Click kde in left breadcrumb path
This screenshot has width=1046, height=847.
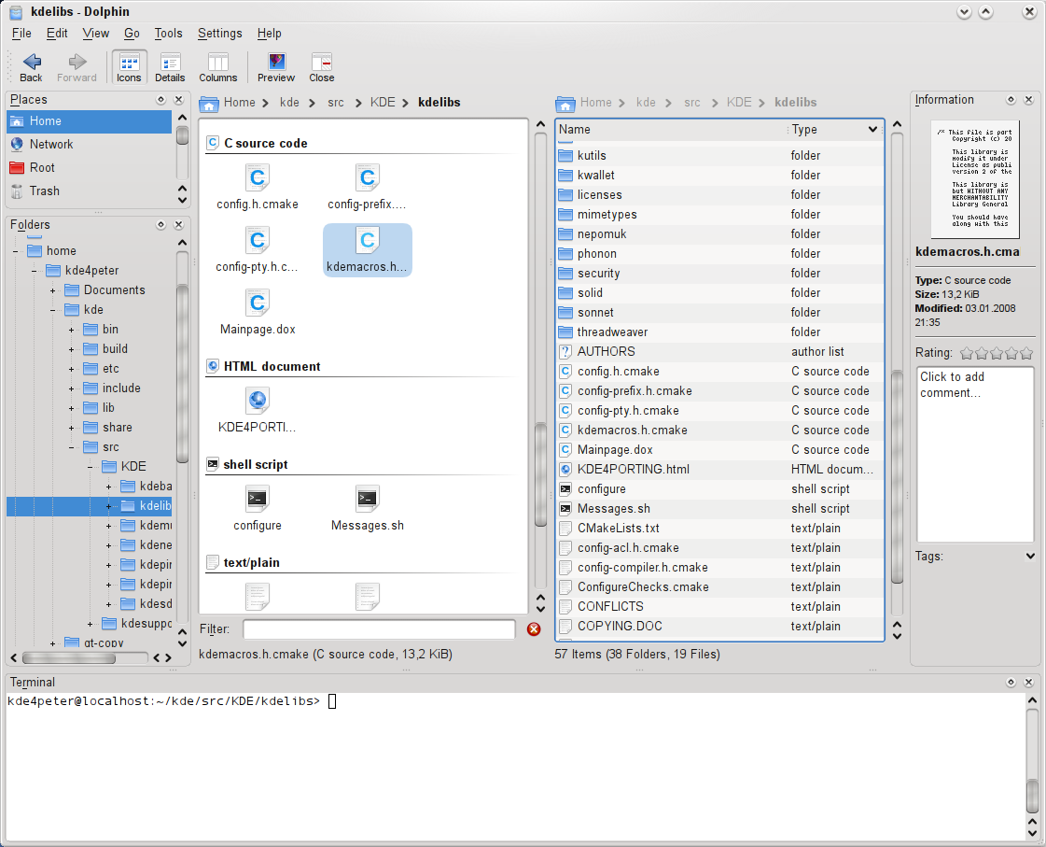(x=289, y=102)
